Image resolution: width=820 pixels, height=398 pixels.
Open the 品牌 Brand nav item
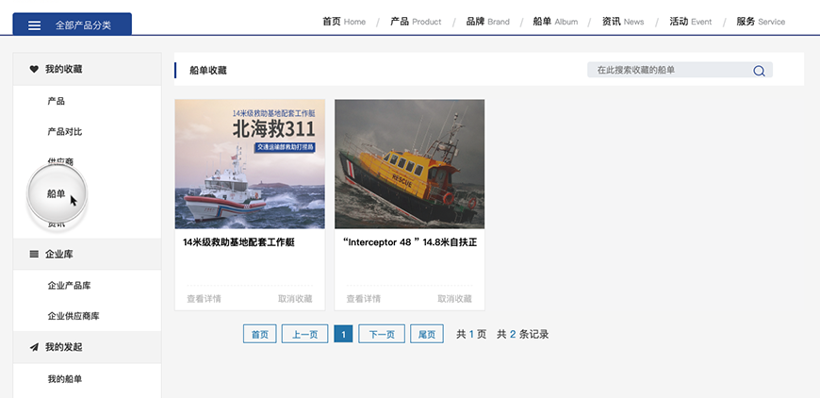pos(487,22)
